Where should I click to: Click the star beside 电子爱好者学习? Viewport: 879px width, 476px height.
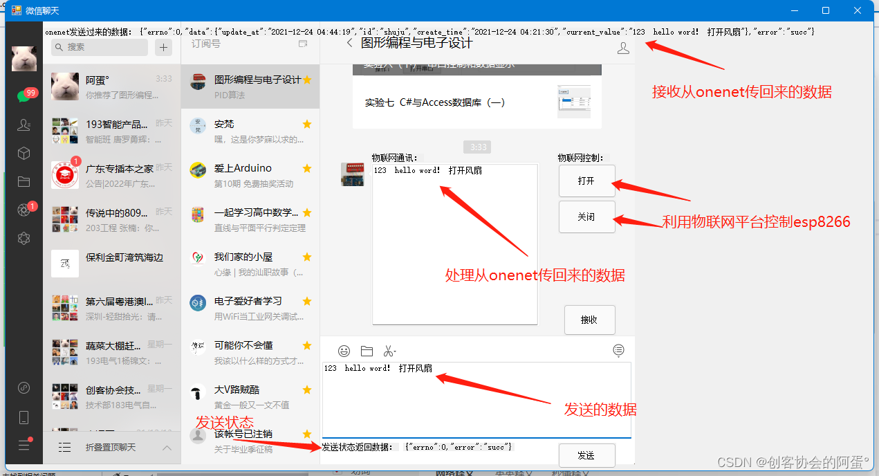pyautogui.click(x=307, y=301)
